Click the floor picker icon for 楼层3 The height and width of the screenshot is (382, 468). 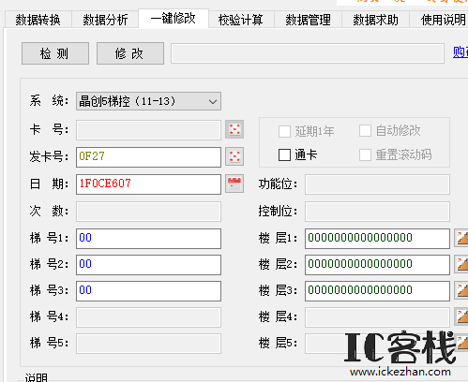[x=461, y=290]
